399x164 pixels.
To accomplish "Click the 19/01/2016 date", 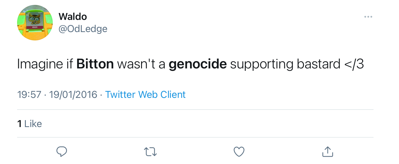I will [73, 94].
